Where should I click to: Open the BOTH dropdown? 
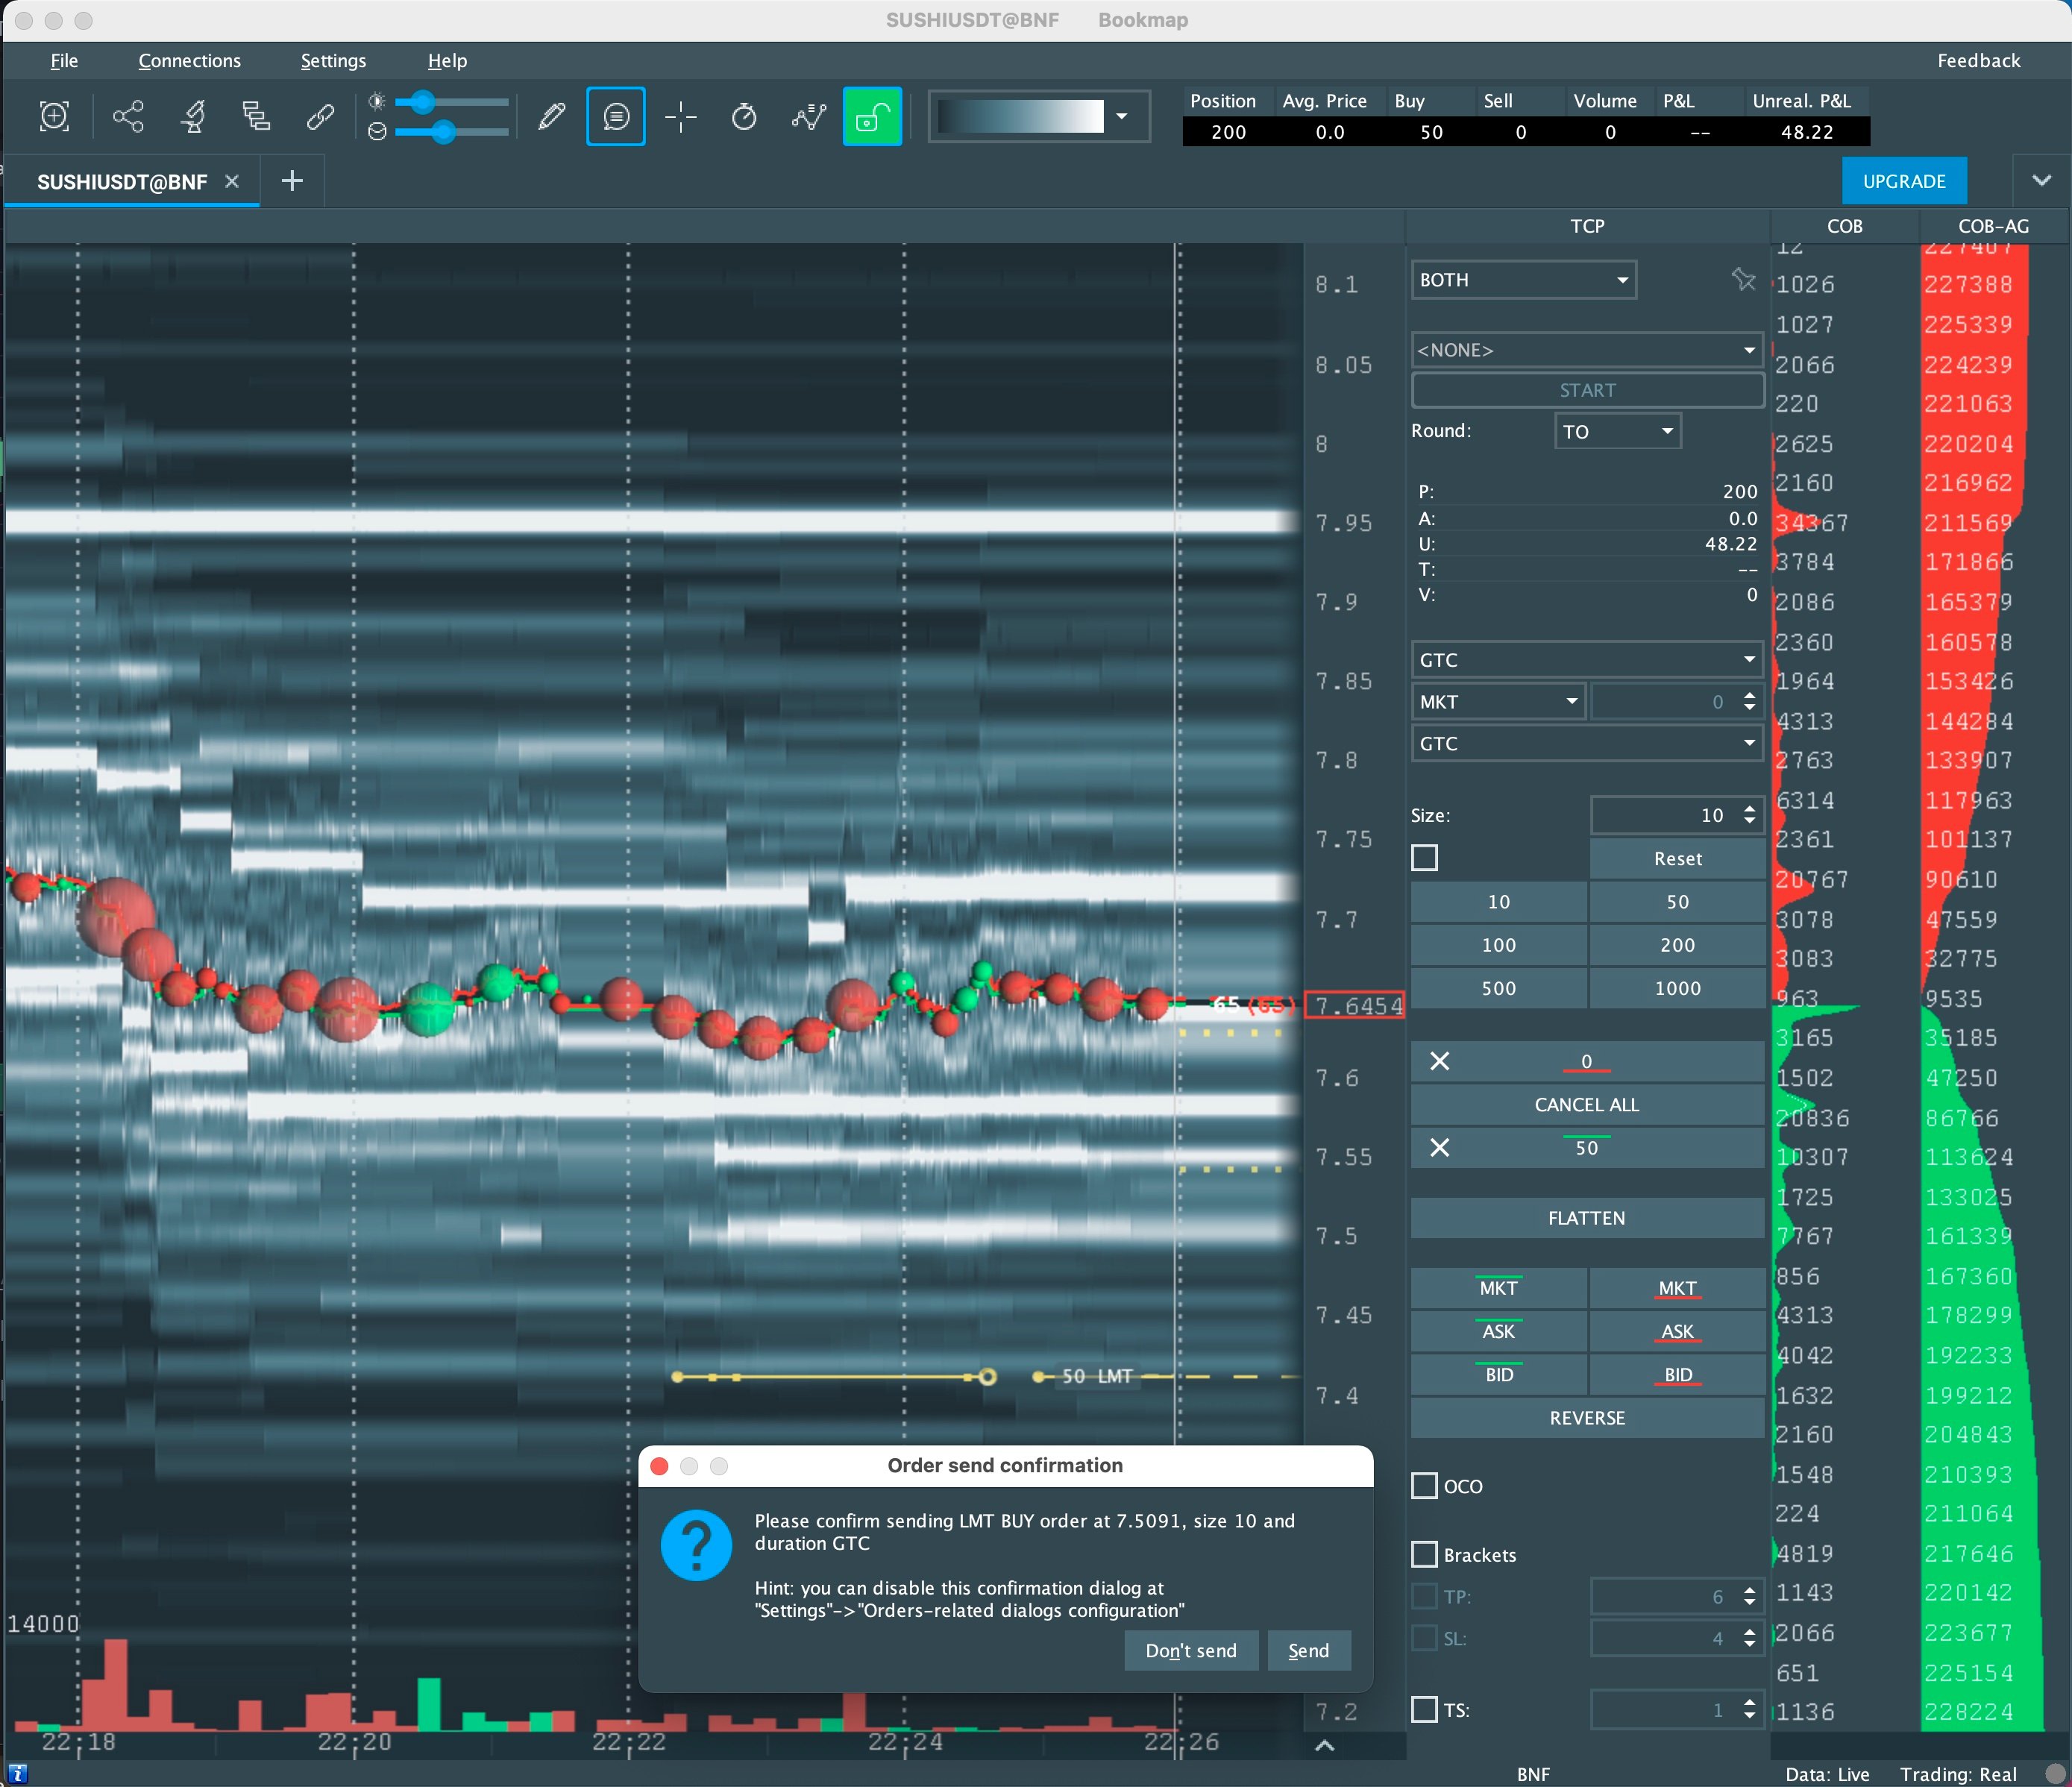click(1522, 280)
